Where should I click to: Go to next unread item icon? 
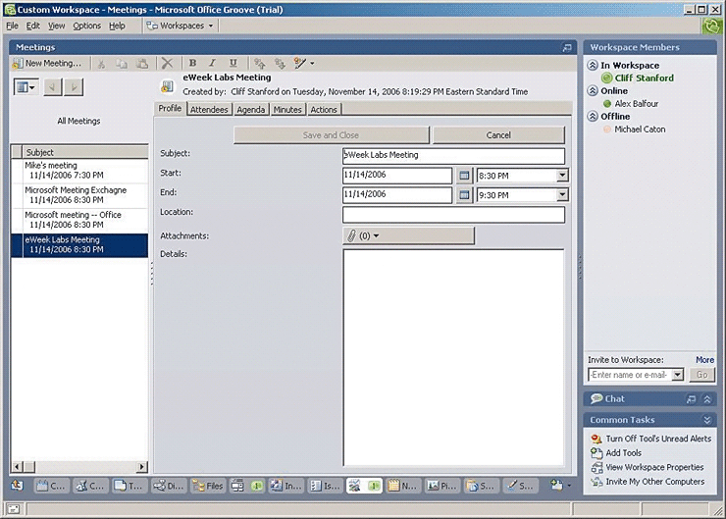[x=280, y=64]
